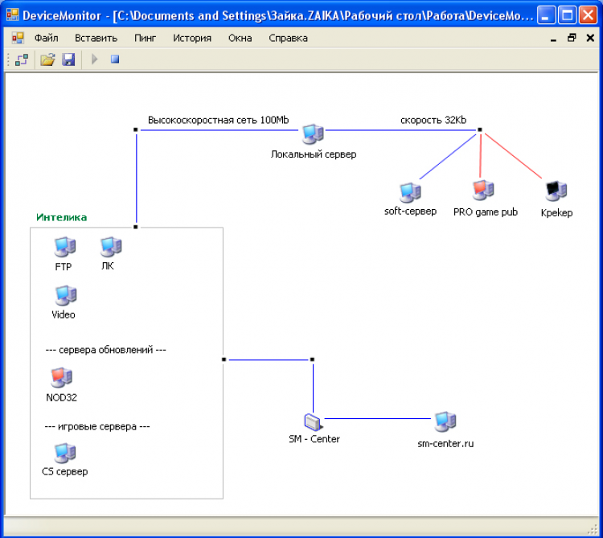Open the Файл menu
The height and width of the screenshot is (538, 603).
[46, 38]
